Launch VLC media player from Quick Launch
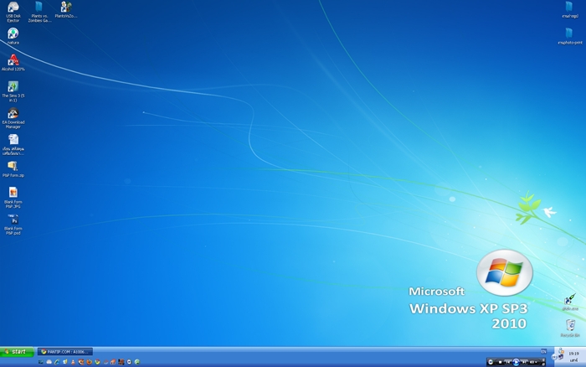This screenshot has height=367, width=586. 74,362
